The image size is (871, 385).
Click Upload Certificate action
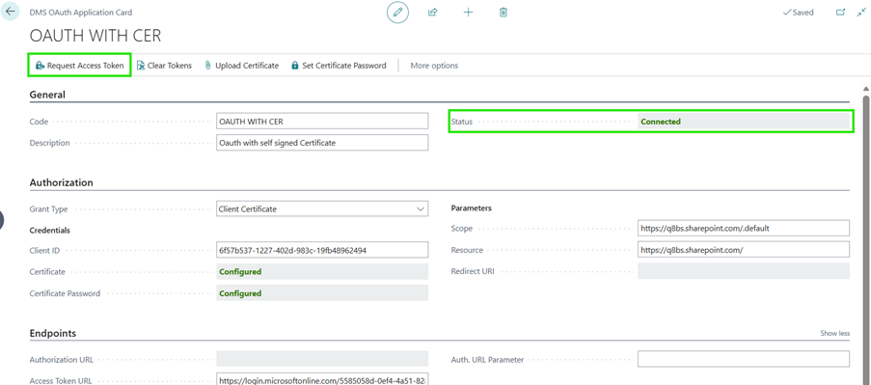point(241,66)
